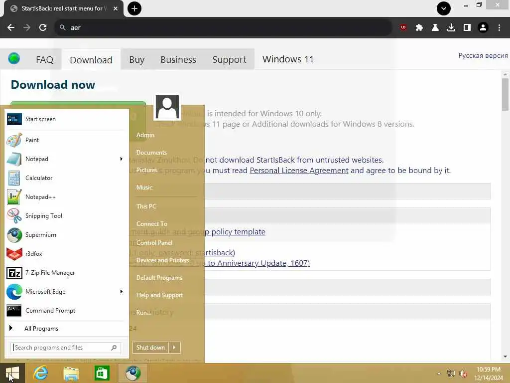This screenshot has height=383, width=510.
Task: Open Pictures from the start menu
Action: 147,170
